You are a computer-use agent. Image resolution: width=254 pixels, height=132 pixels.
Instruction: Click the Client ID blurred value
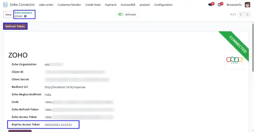pos(75,72)
